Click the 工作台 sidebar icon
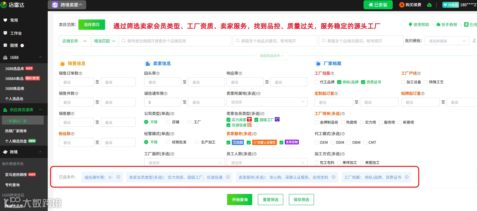Viewport: 477px width, 211px height. tap(5, 33)
